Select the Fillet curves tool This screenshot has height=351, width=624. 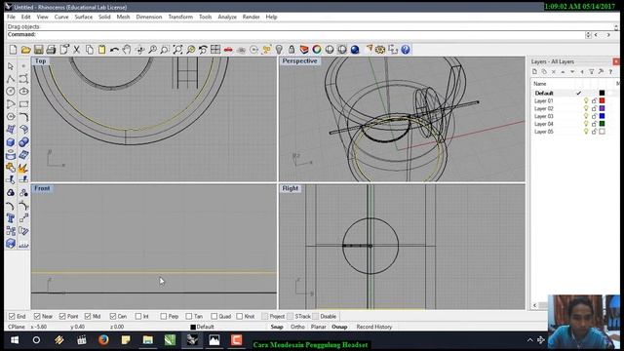pyautogui.click(x=23, y=117)
